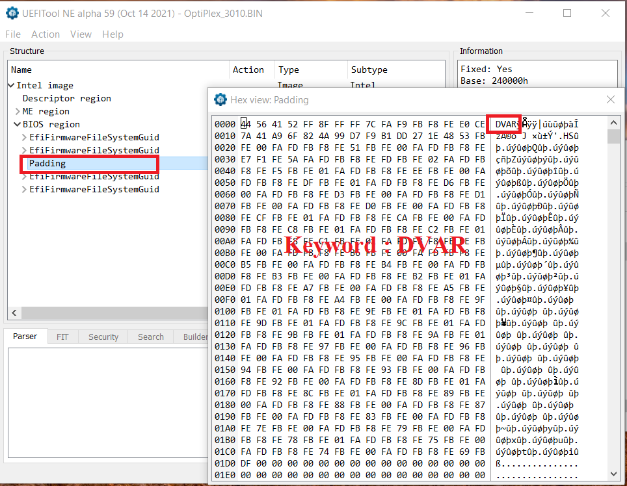Expand the first EfiFirmwareFileSystemGuid volume
This screenshot has width=627, height=486.
25,137
